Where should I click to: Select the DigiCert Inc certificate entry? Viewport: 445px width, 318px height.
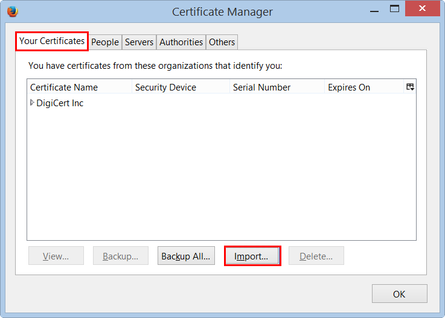click(60, 103)
